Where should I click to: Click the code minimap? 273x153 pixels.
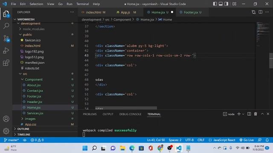tap(263, 34)
